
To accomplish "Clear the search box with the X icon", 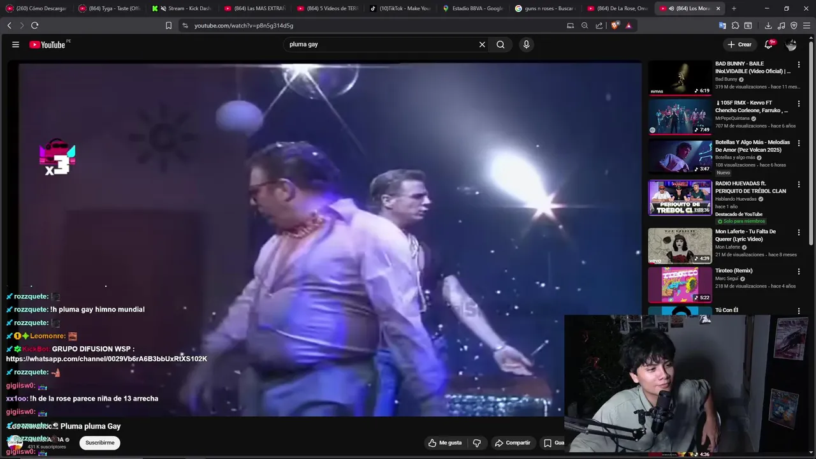I will click(482, 45).
